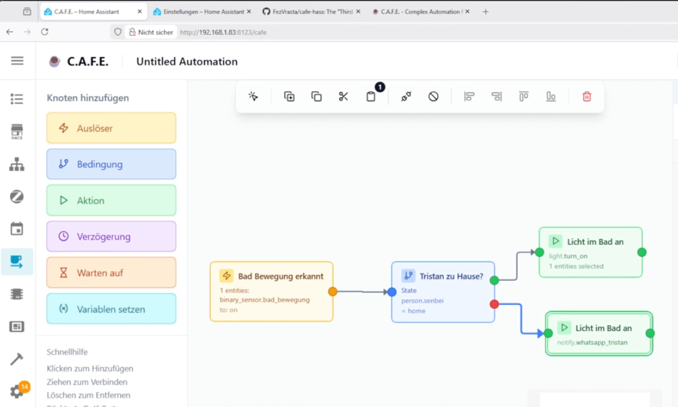Click the disable (circle-slash) icon
This screenshot has width=678, height=407.
pyautogui.click(x=433, y=96)
